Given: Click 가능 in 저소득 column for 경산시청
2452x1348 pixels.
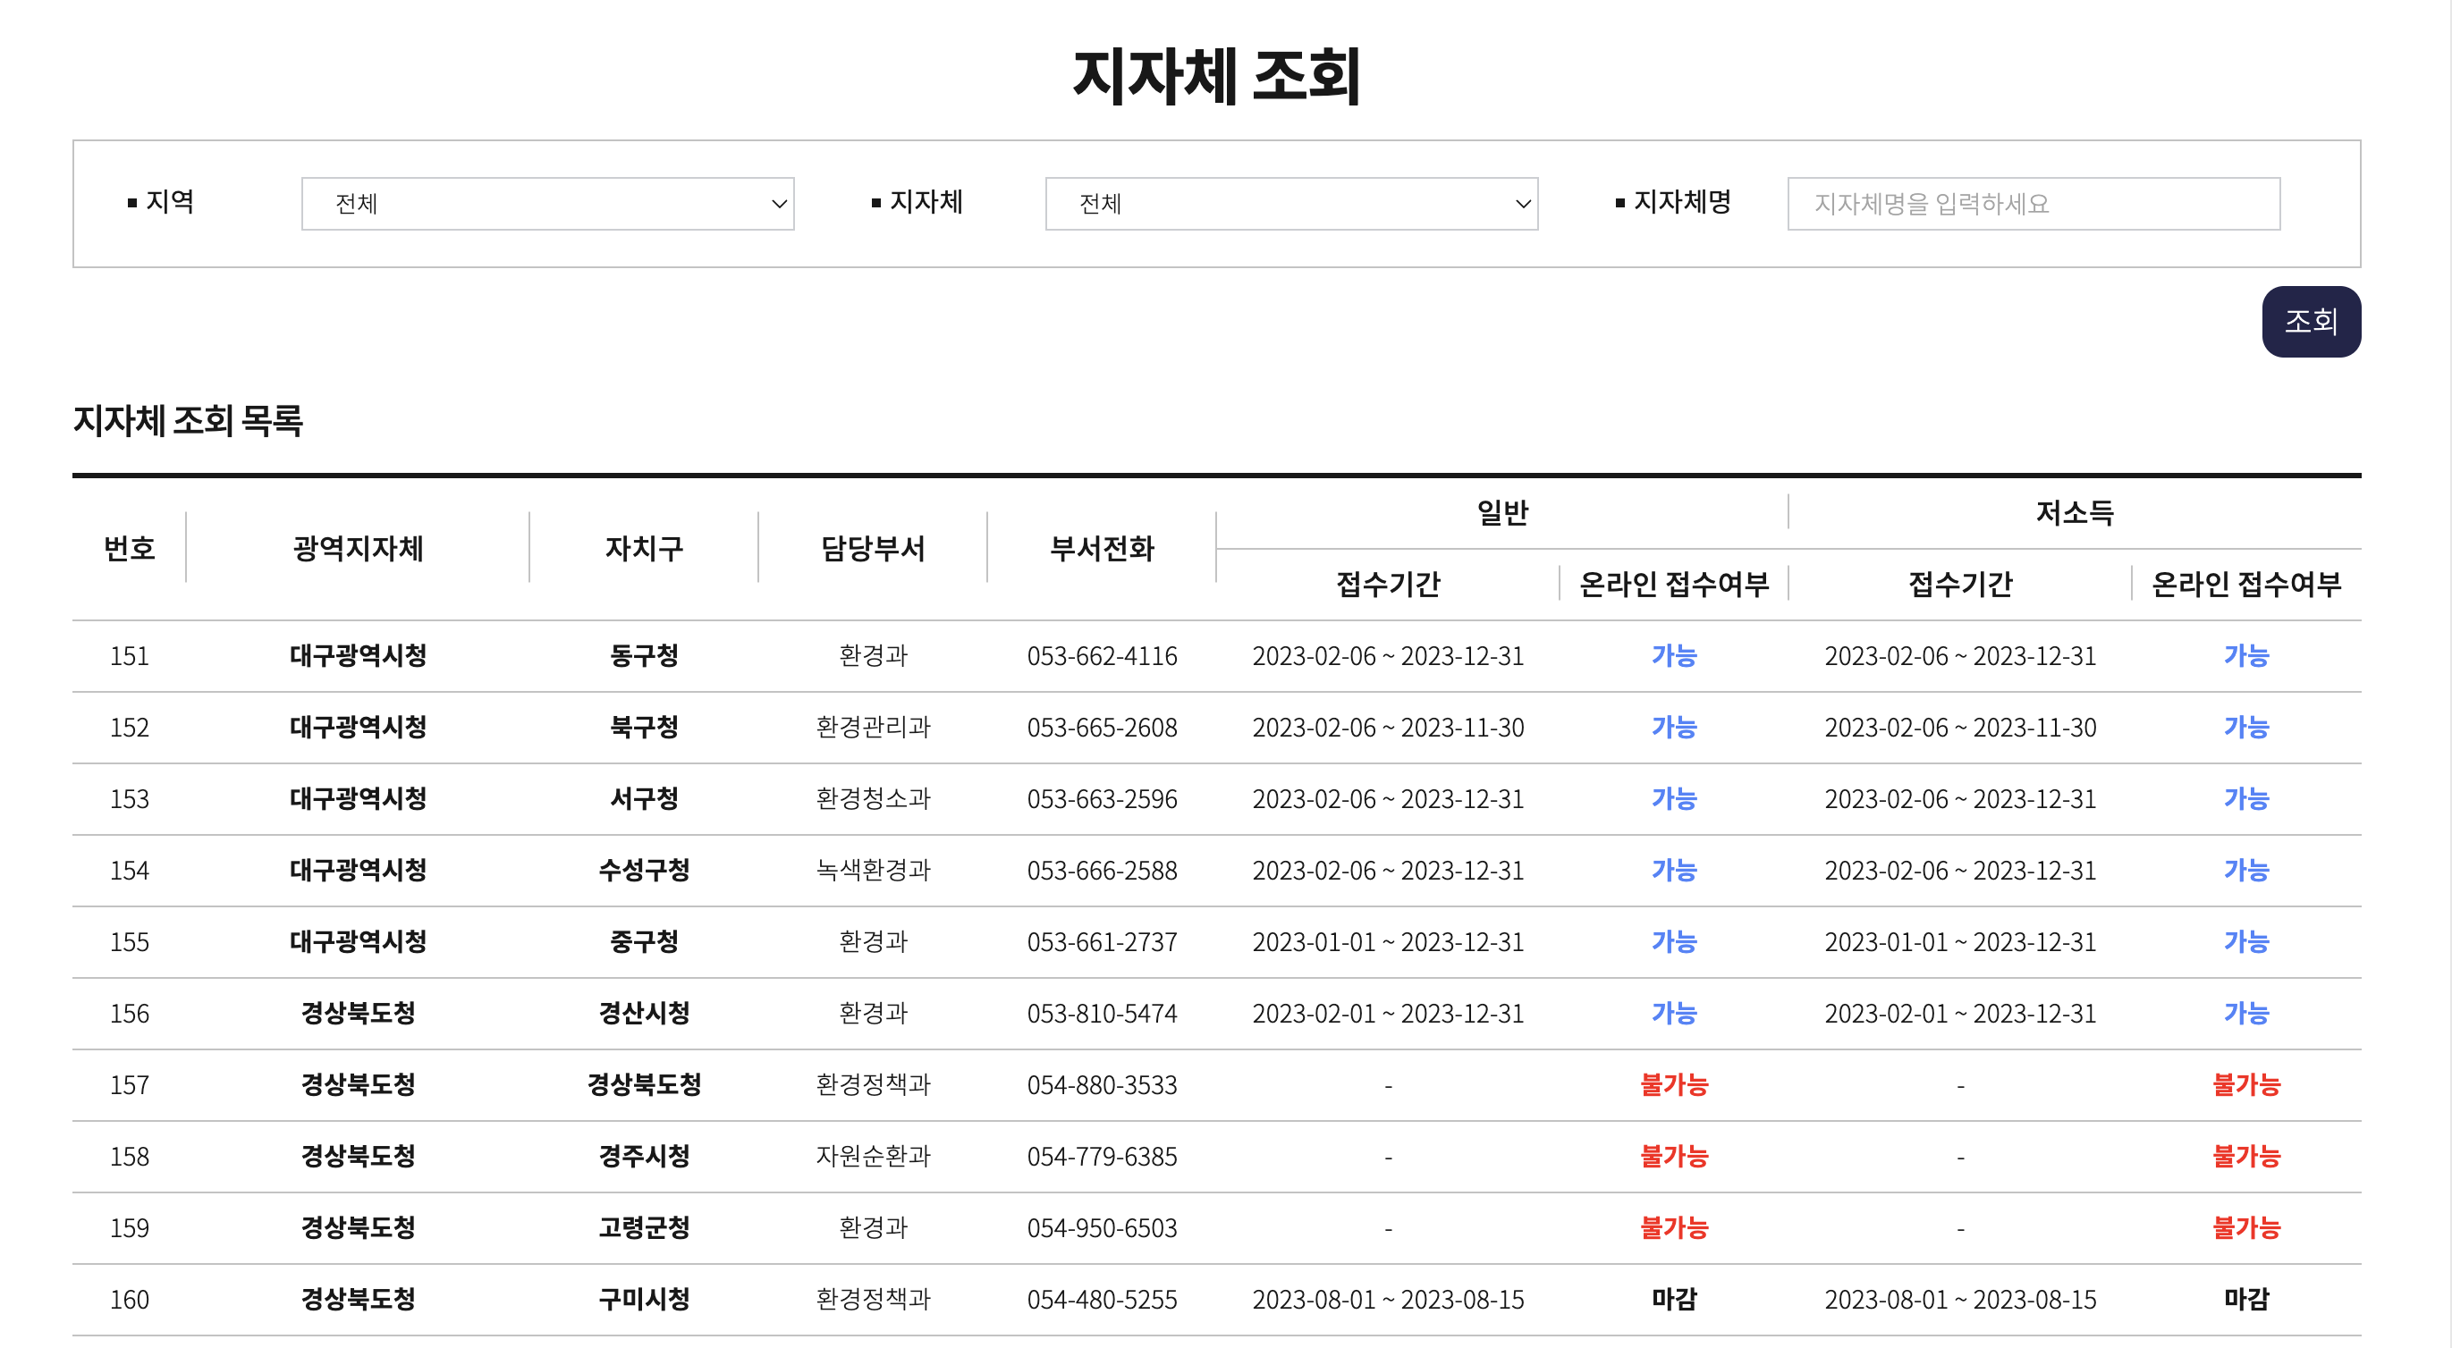Looking at the screenshot, I should 2245,1012.
